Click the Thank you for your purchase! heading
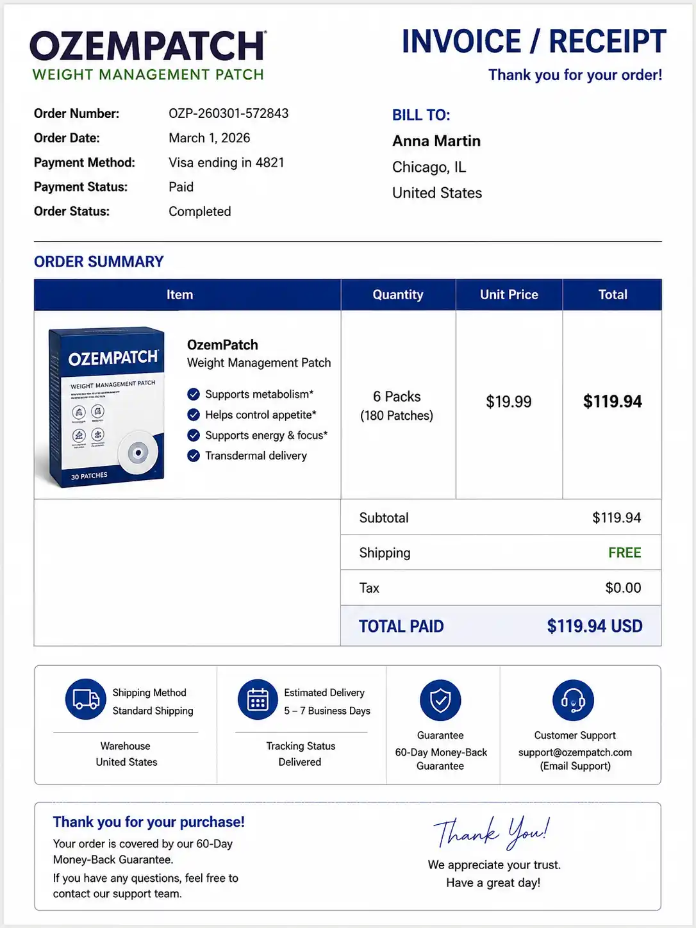This screenshot has width=696, height=928. (149, 822)
